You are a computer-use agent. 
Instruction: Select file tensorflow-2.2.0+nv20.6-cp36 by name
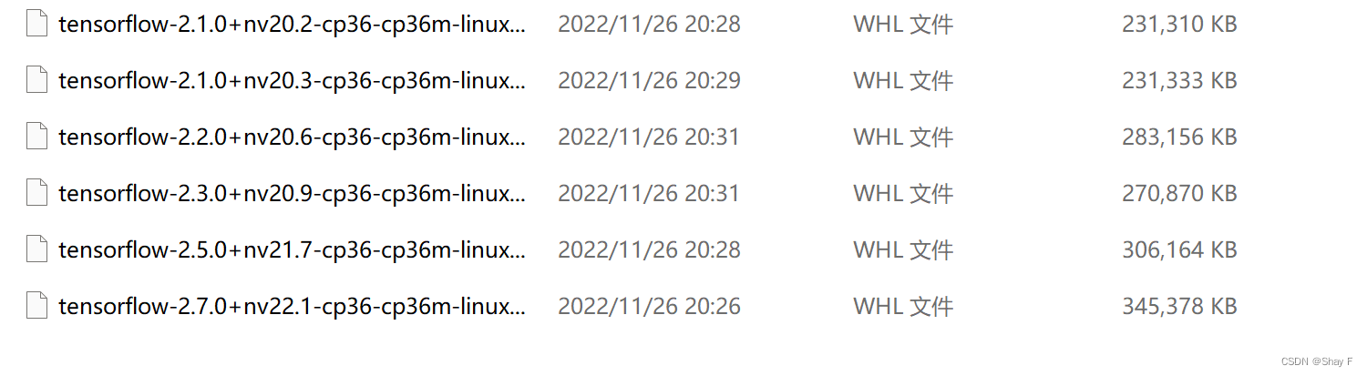tap(292, 137)
